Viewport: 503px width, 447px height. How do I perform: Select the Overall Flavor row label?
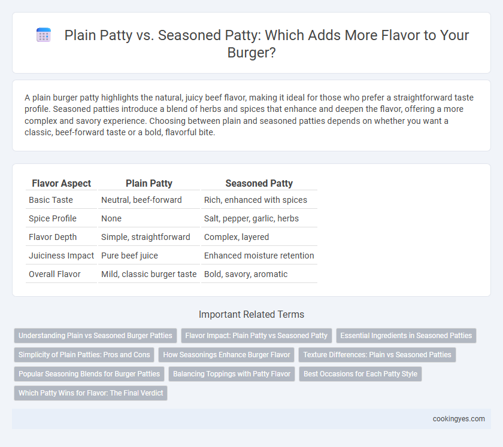(54, 274)
